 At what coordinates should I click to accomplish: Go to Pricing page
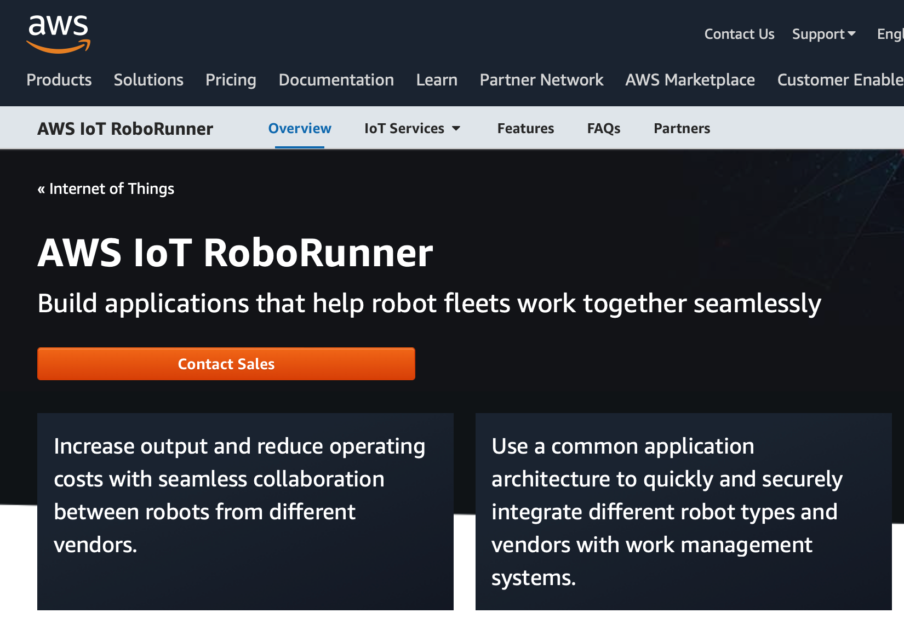231,80
